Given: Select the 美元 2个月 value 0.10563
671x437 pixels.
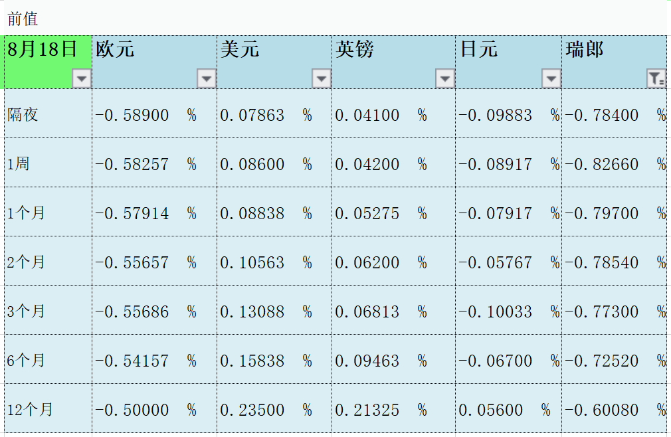Looking at the screenshot, I should (252, 263).
